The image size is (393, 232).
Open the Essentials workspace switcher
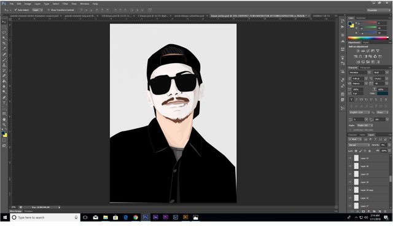(378, 10)
